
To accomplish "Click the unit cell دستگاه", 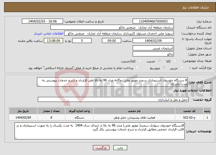I will click(x=79, y=117).
